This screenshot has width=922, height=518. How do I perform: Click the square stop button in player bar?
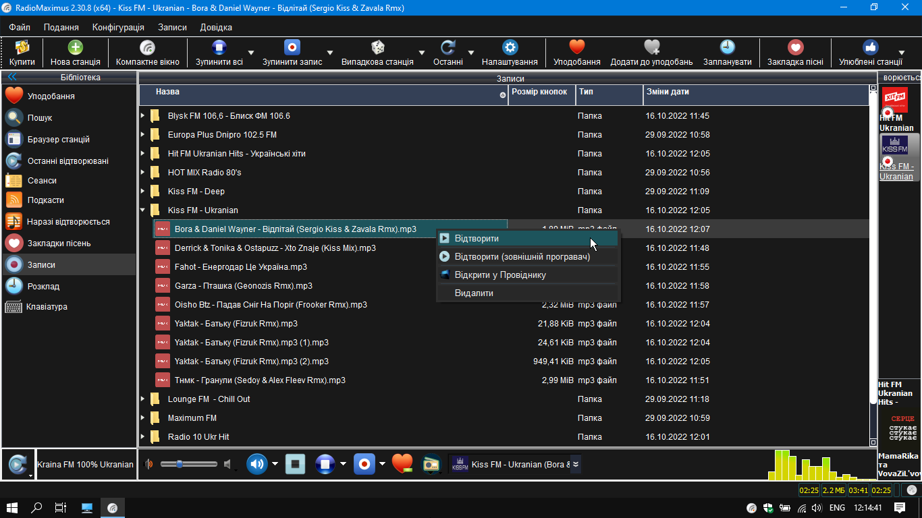[295, 464]
